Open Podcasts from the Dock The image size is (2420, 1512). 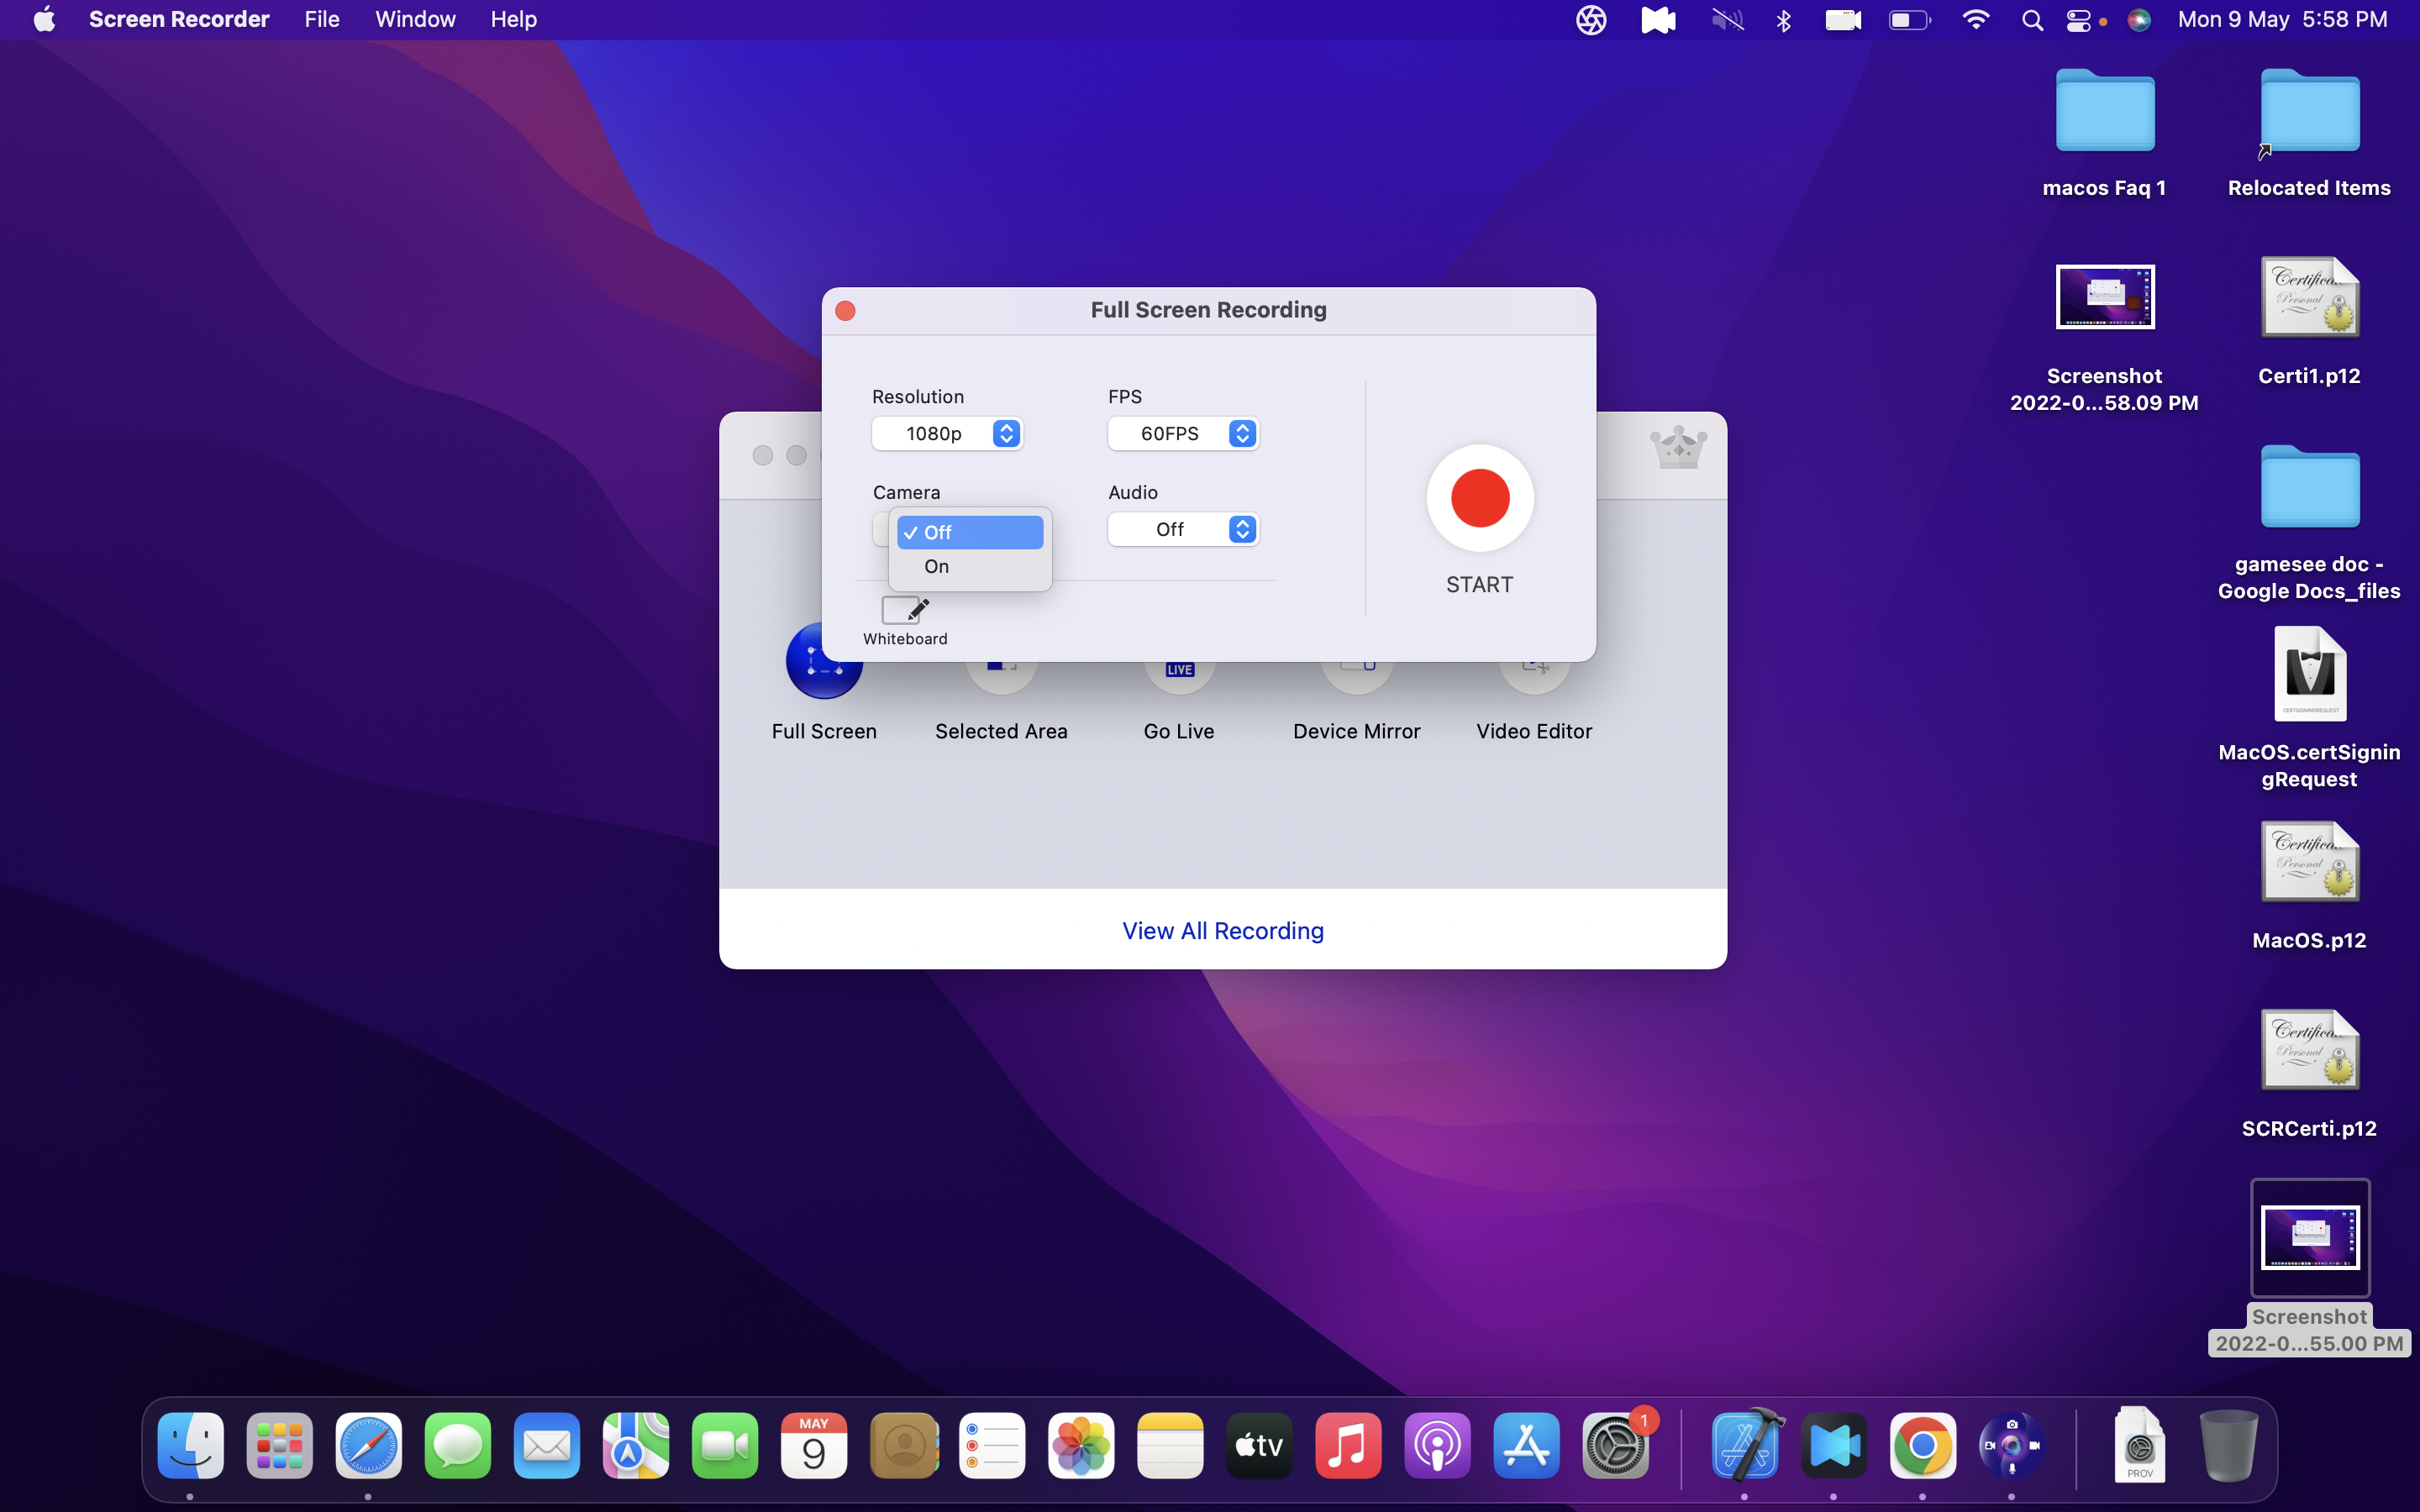(x=1437, y=1445)
